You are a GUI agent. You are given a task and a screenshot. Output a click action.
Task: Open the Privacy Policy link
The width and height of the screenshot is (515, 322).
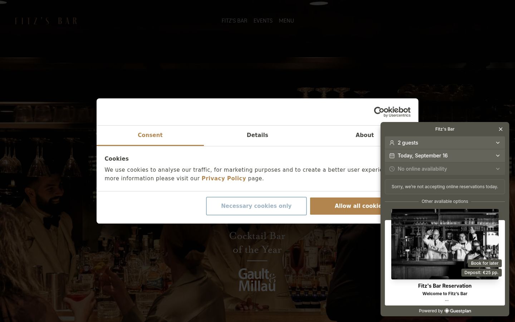[x=224, y=179]
